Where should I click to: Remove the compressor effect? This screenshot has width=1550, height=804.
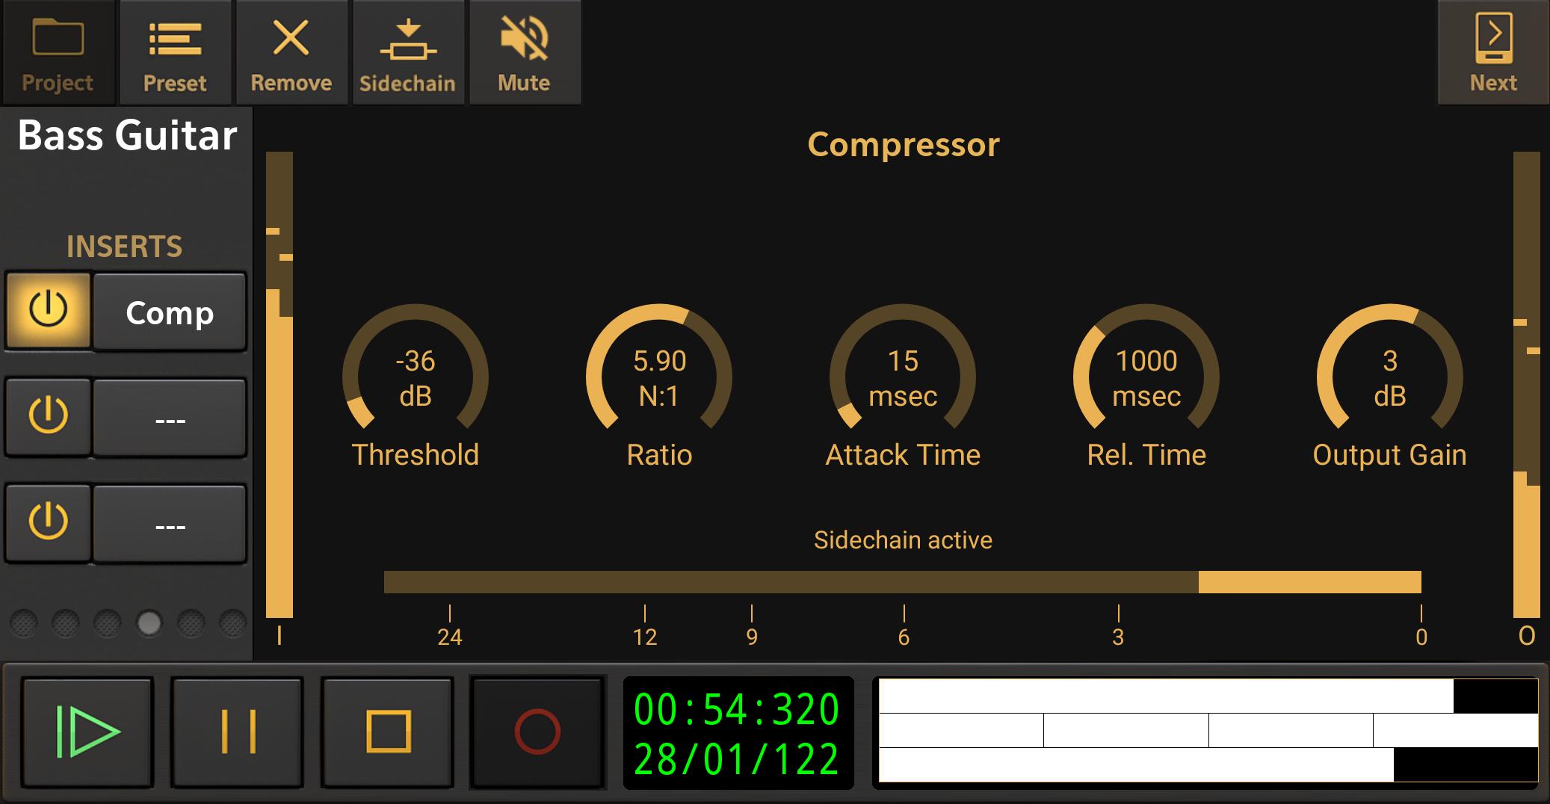[291, 52]
